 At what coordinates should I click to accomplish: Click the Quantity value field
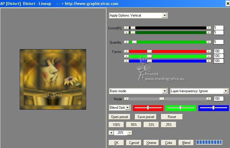(218, 42)
